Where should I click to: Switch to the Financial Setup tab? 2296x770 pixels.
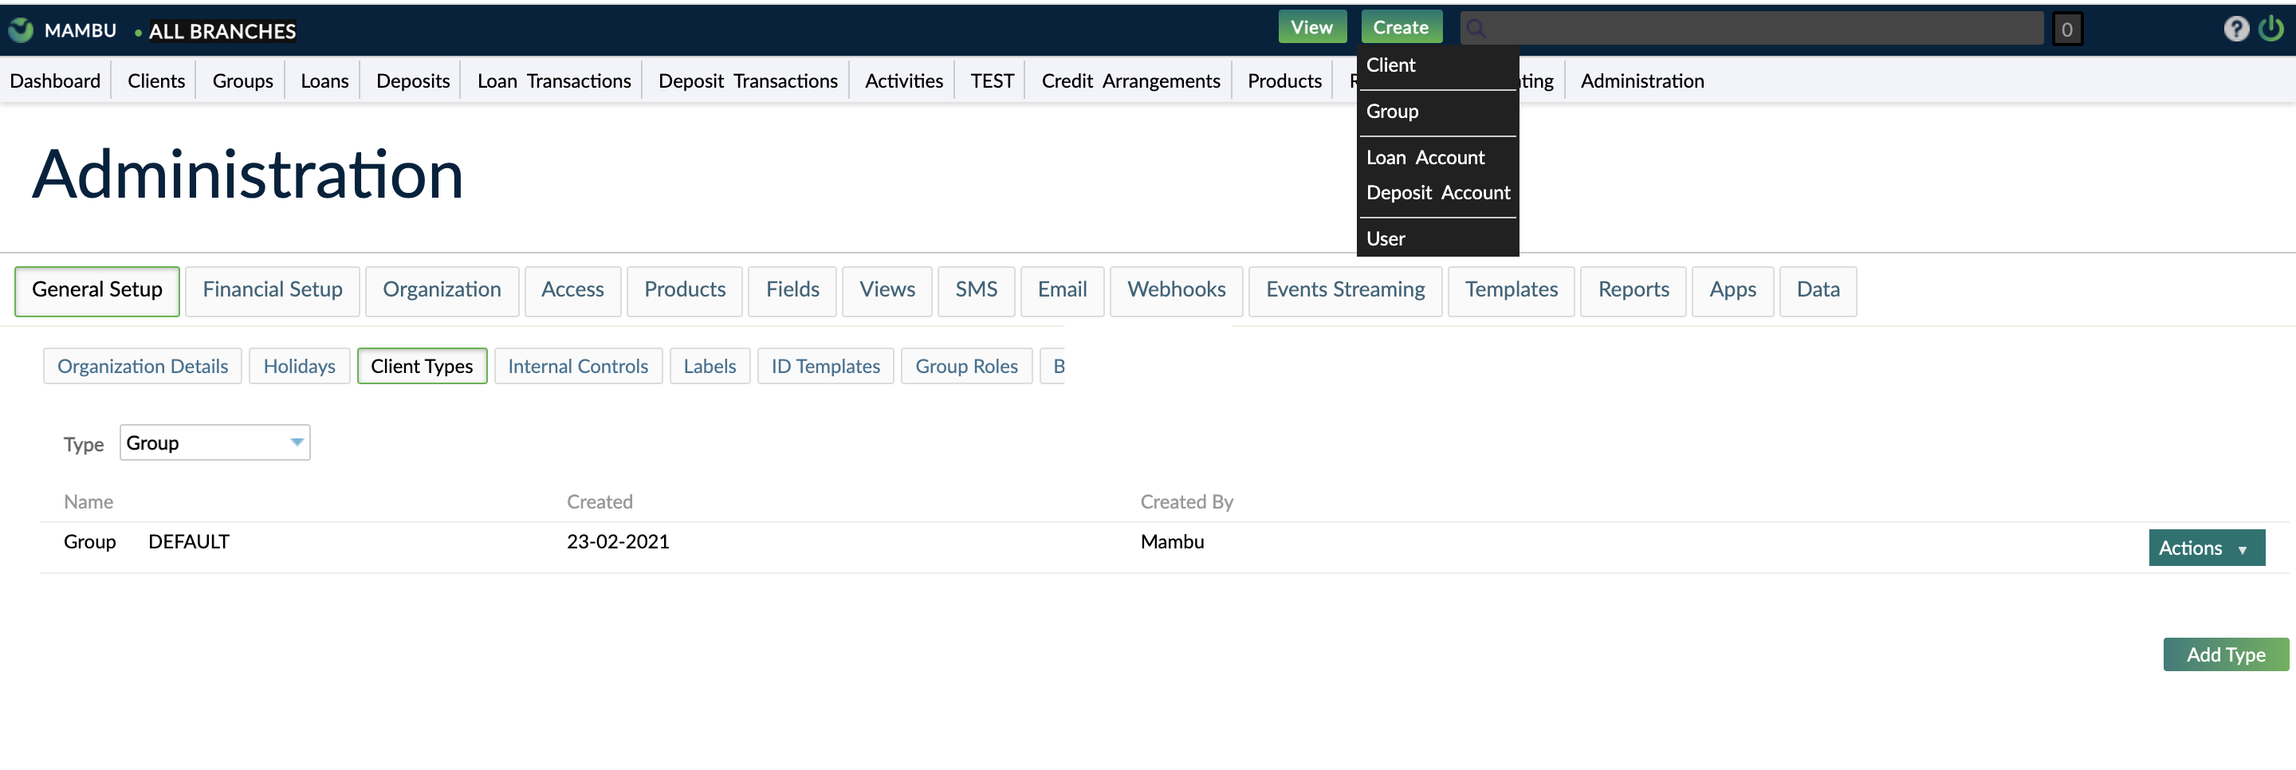click(x=272, y=289)
